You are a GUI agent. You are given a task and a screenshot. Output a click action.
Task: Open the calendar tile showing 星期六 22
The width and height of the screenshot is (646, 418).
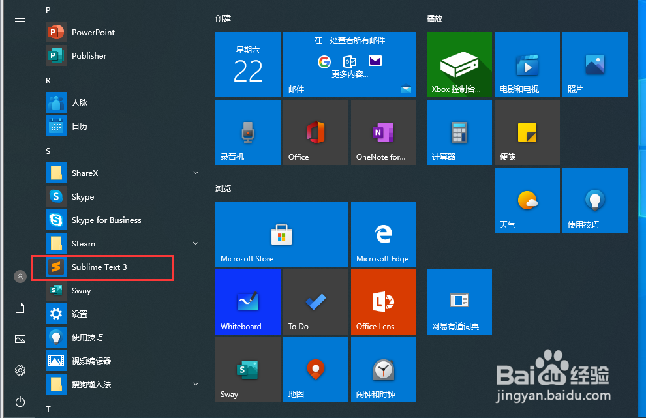pyautogui.click(x=248, y=65)
